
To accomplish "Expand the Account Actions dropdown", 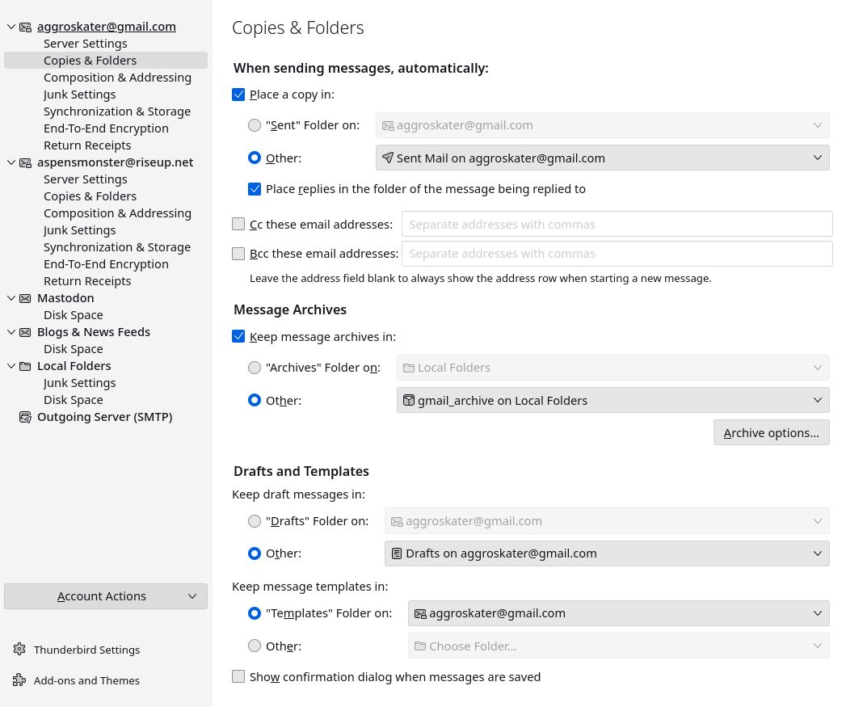I will [106, 596].
